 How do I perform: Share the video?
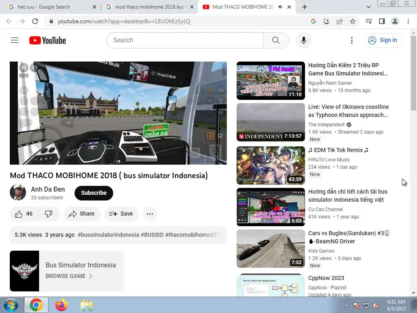click(x=82, y=214)
